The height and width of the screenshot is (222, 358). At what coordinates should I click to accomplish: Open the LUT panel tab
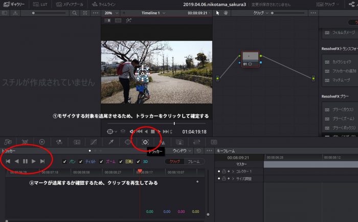point(40,4)
